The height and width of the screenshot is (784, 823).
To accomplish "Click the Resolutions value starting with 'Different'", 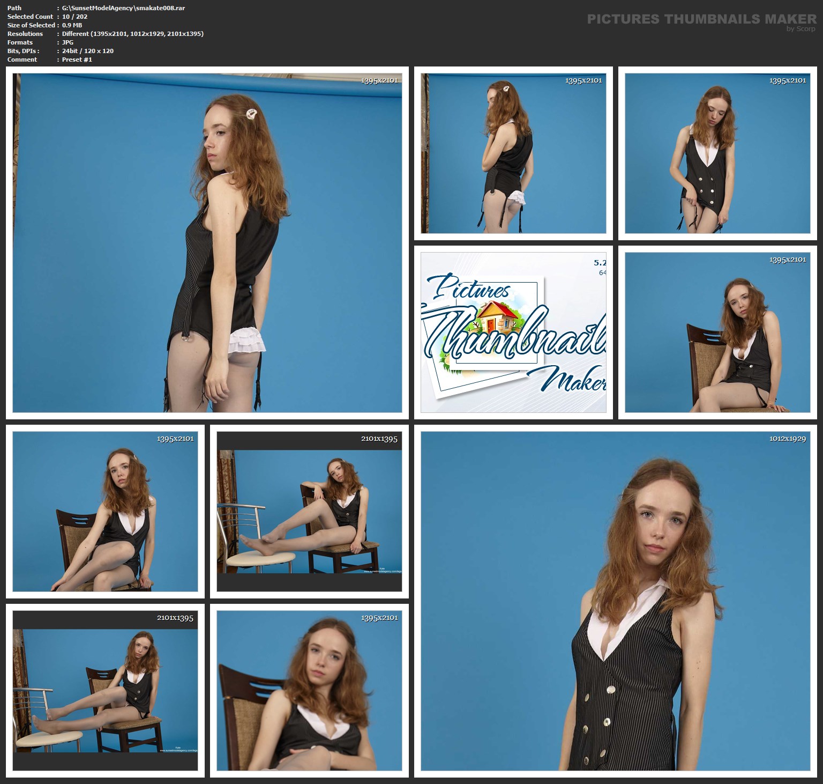I will [x=132, y=34].
